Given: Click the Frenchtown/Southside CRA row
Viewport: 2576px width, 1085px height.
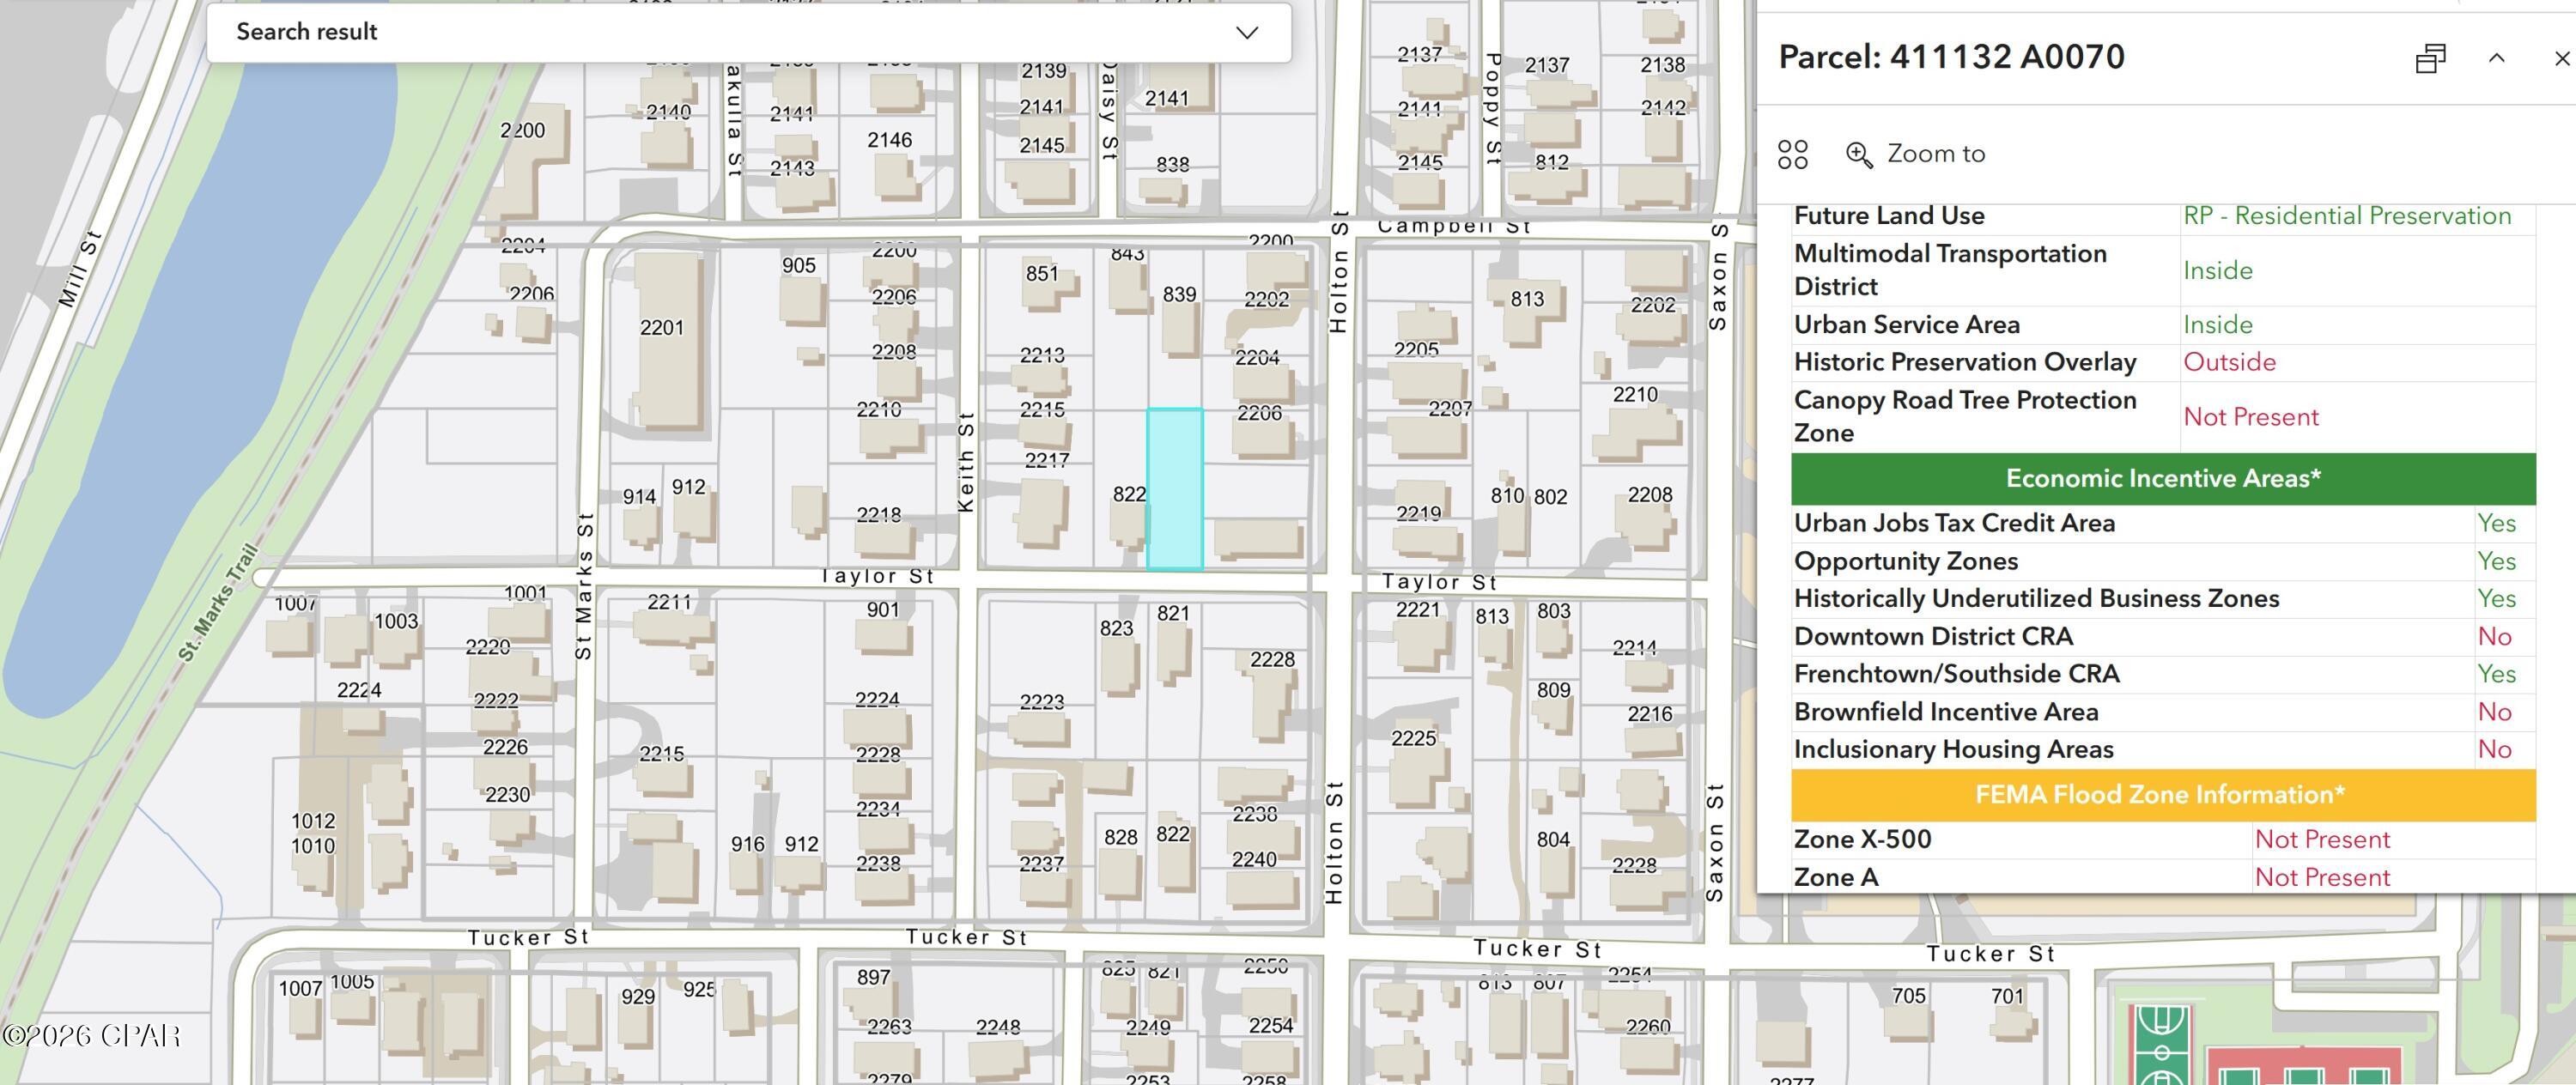Looking at the screenshot, I should (1956, 674).
